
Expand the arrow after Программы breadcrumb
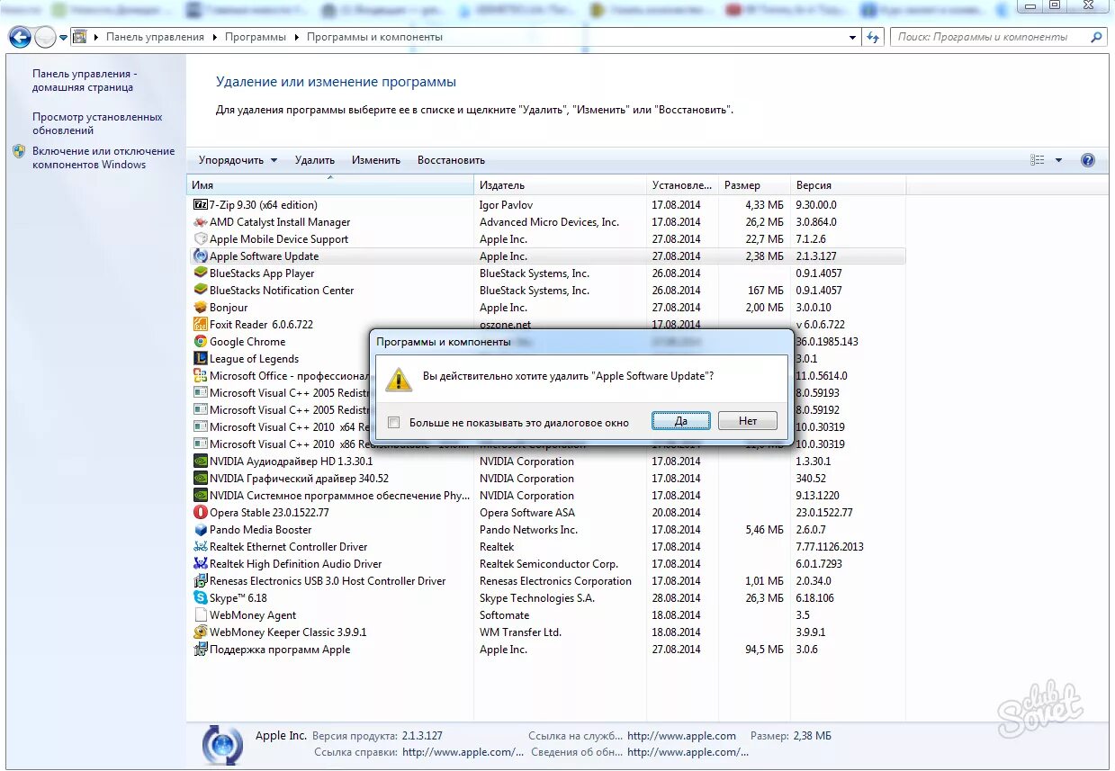(x=296, y=38)
